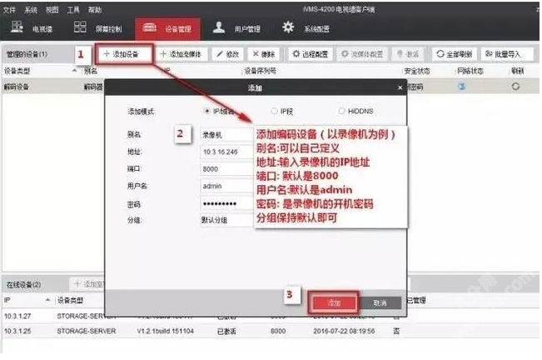The height and width of the screenshot is (360, 542).
Task: Open 远程配置 remote configuration
Action: (309, 54)
